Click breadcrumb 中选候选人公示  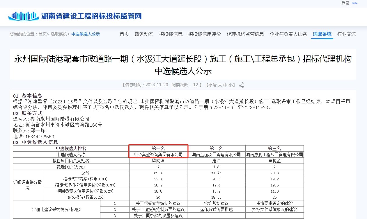[x=86, y=34]
